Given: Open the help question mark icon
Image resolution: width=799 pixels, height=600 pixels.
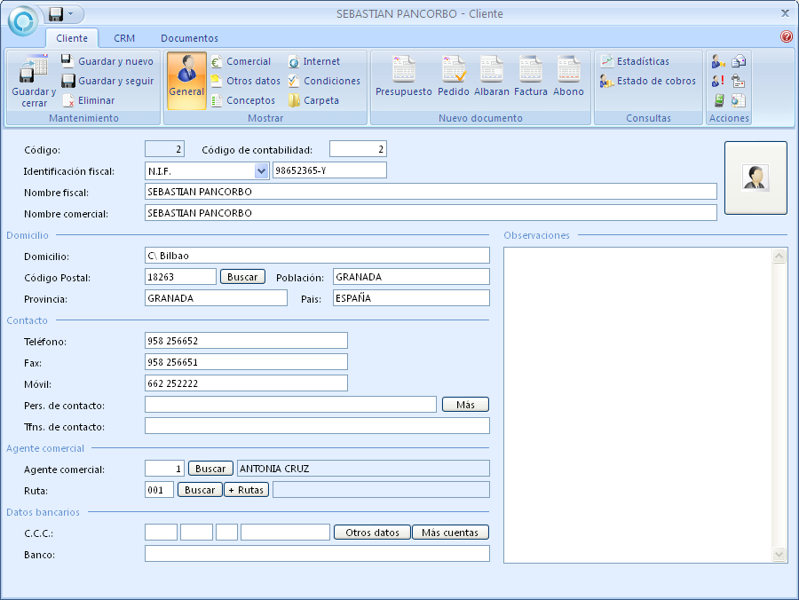Looking at the screenshot, I should (x=786, y=37).
